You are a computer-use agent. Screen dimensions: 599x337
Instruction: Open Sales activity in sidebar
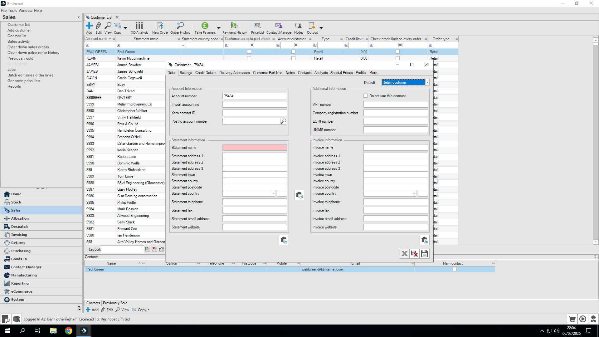18,42
